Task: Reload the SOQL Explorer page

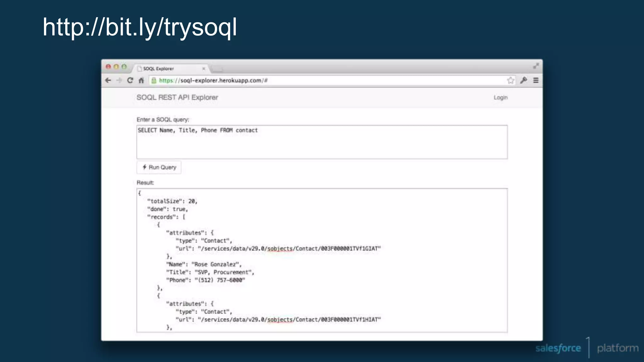Action: (130, 80)
